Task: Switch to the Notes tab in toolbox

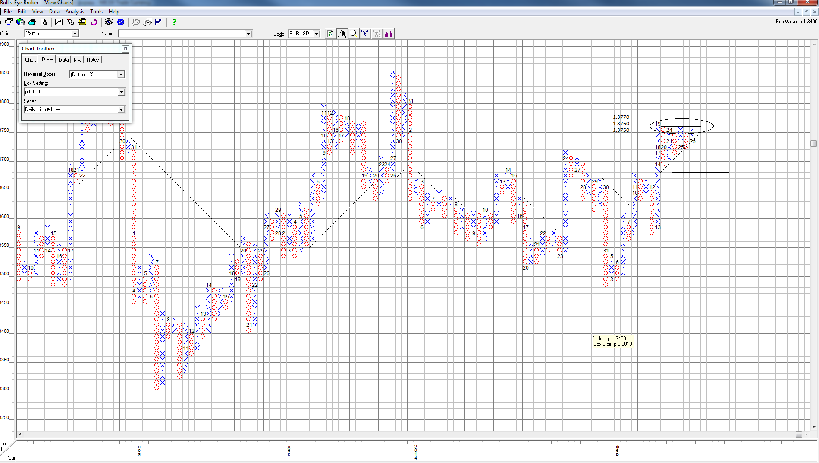Action: click(93, 60)
